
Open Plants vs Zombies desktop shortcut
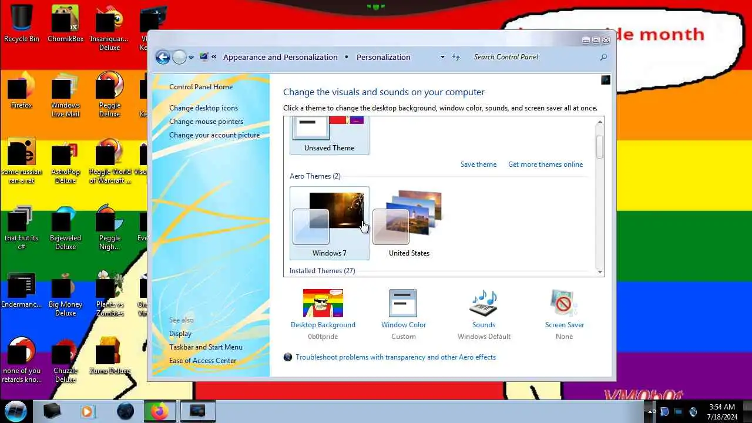click(x=109, y=294)
